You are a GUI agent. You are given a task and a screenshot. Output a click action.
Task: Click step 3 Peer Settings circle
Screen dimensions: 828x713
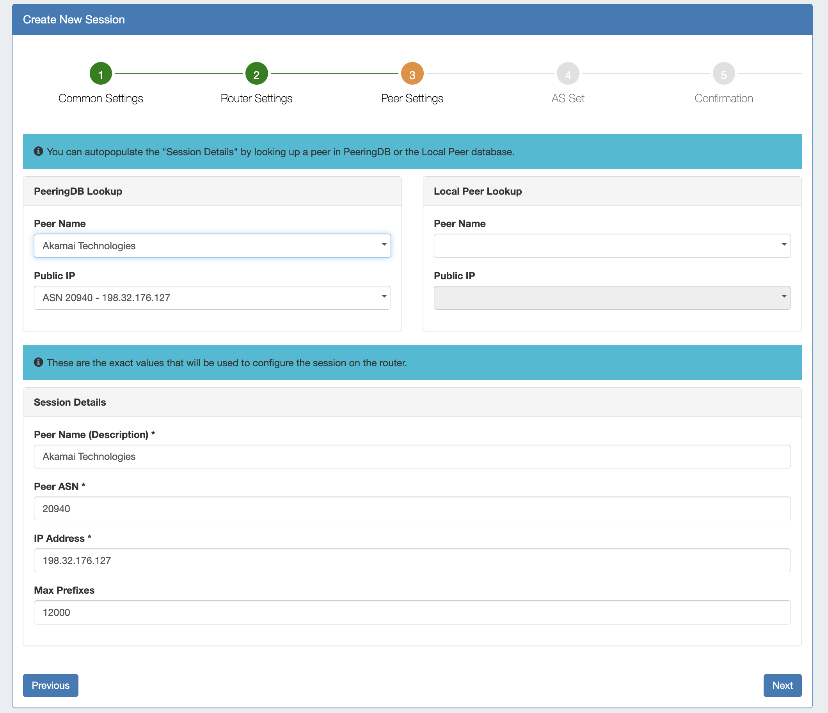click(412, 74)
